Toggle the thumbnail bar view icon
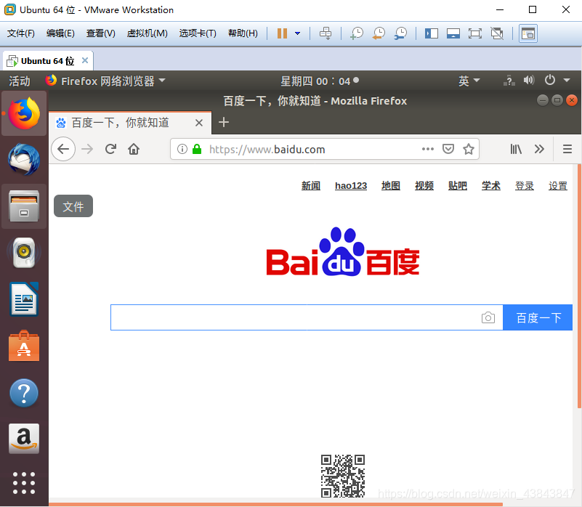This screenshot has height=507, width=582. (453, 33)
